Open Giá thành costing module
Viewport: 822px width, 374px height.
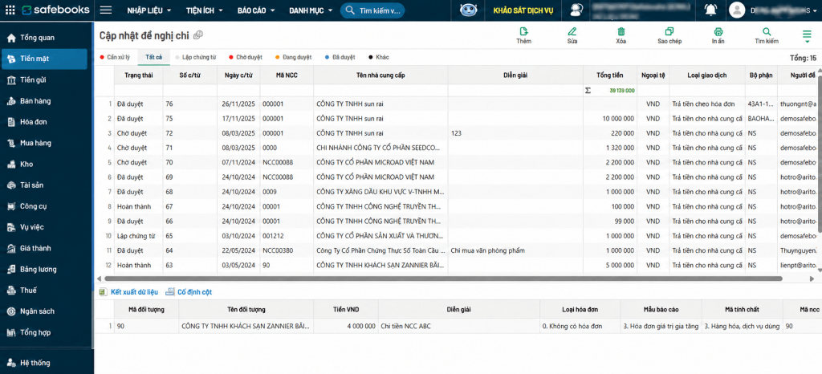(44, 248)
